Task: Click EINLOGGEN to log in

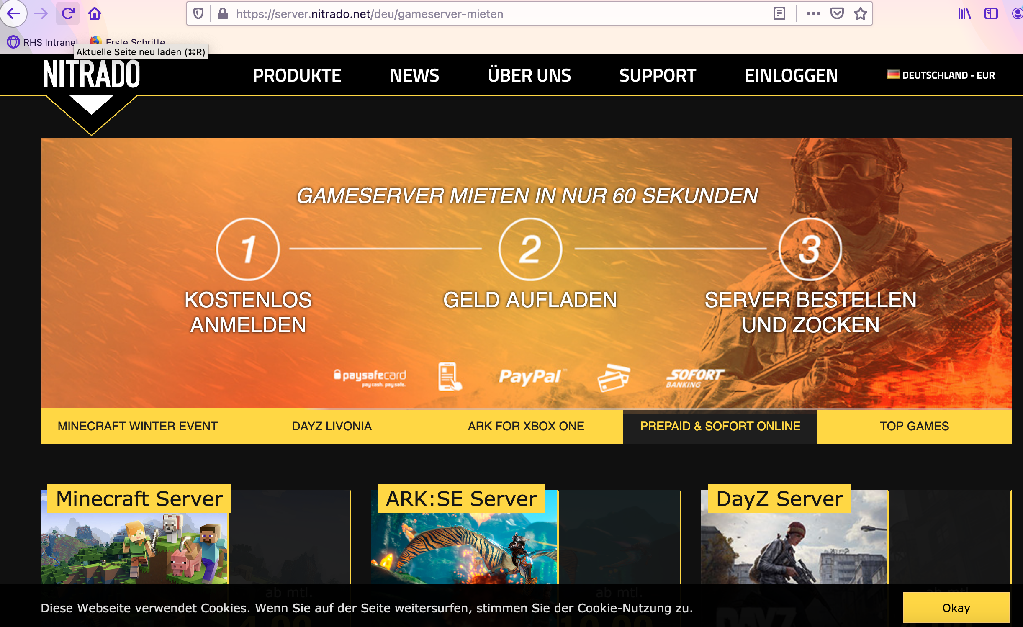Action: coord(791,76)
